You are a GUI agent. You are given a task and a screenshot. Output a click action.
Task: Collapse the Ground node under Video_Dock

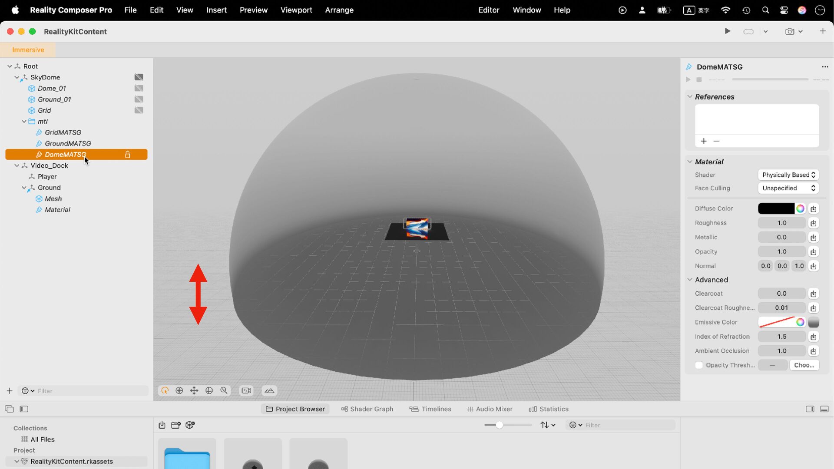[x=24, y=188]
